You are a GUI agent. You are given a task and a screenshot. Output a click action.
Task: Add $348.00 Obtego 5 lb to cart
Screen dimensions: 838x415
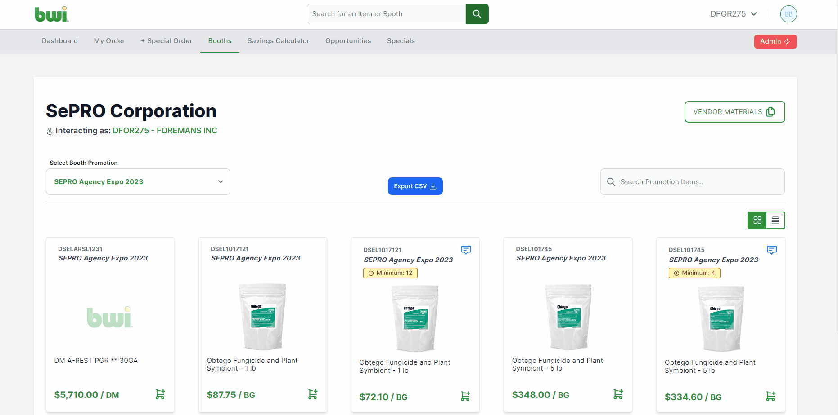618,394
